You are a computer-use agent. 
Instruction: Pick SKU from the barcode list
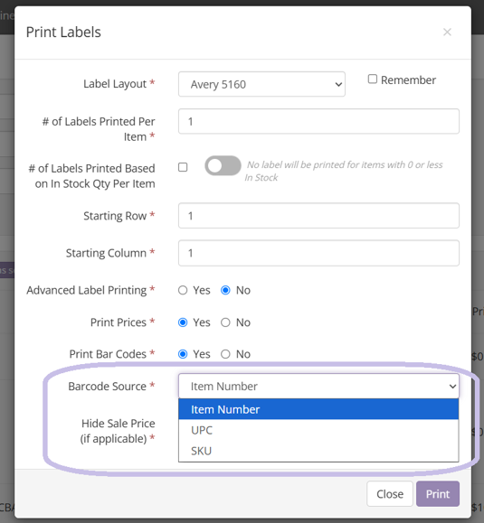[318, 451]
